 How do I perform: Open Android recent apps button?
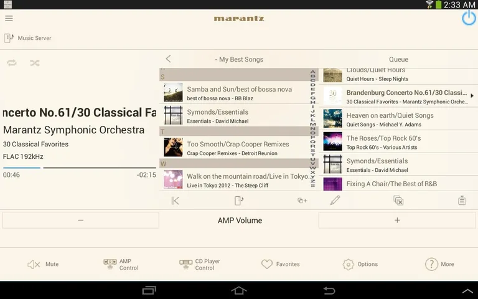(149, 290)
